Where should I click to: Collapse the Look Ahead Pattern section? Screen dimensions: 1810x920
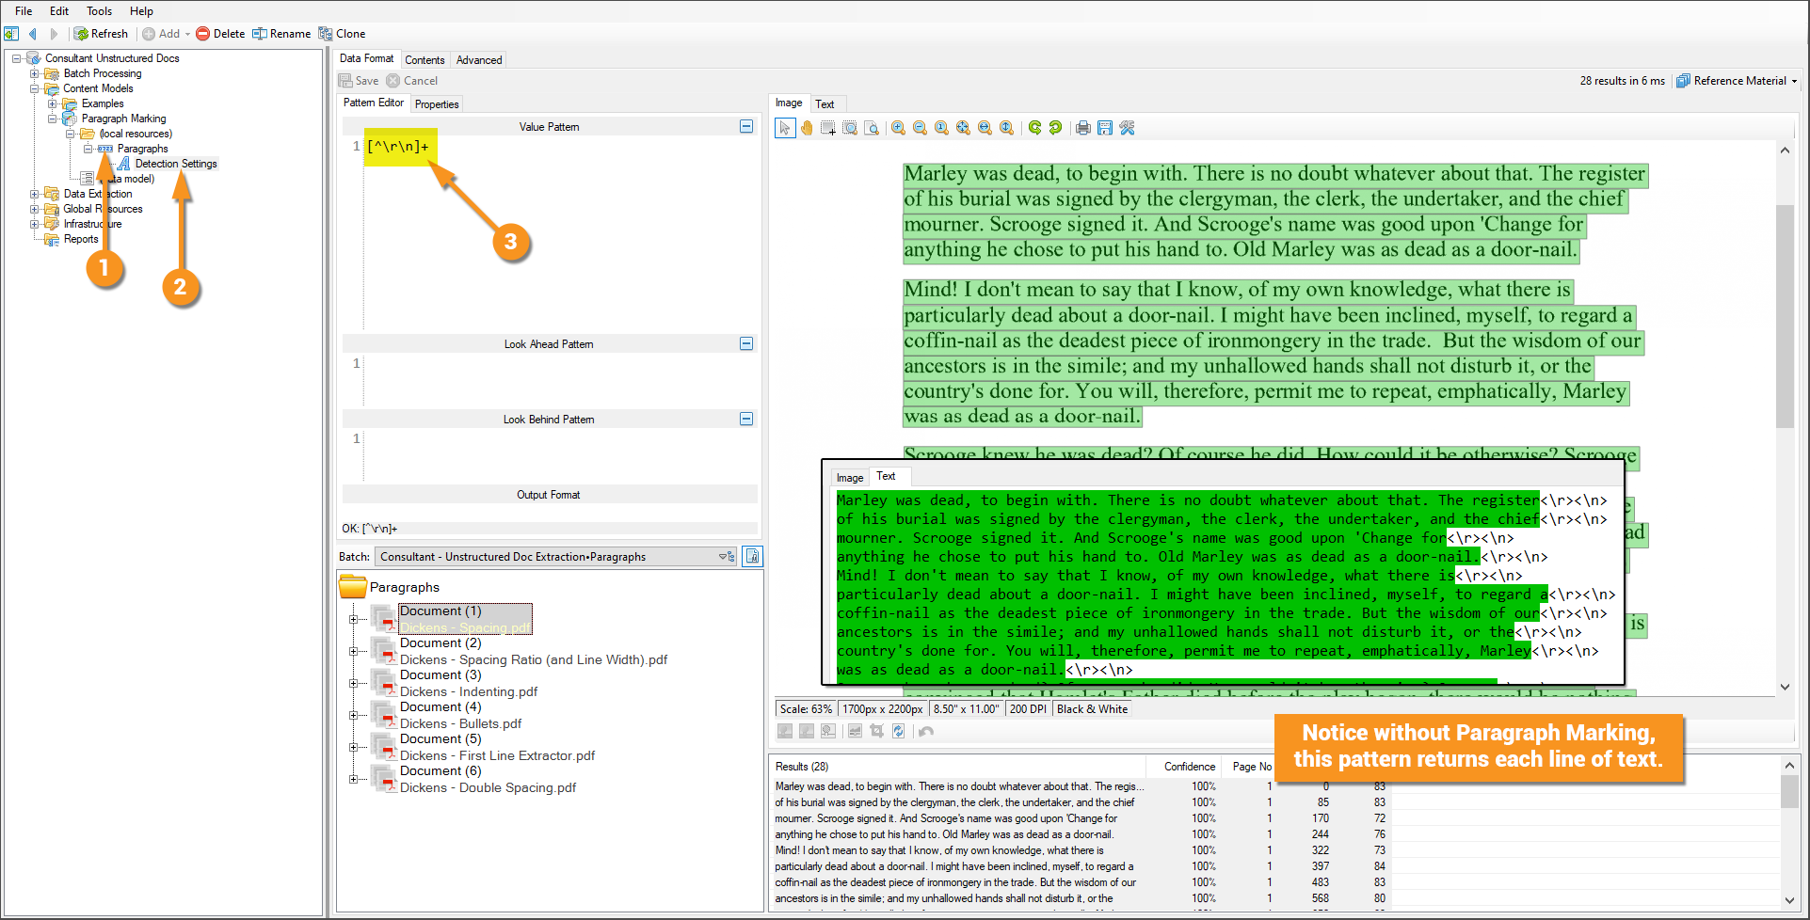coord(746,343)
